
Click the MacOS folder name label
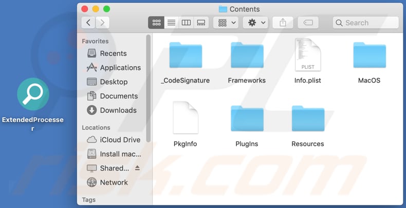coord(369,80)
